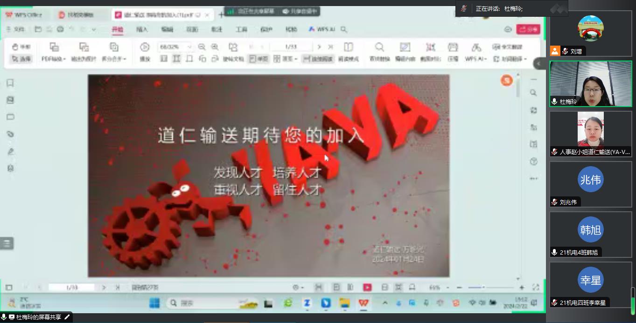Show hidden system tray icons
The width and height of the screenshot is (636, 323).
click(x=385, y=303)
